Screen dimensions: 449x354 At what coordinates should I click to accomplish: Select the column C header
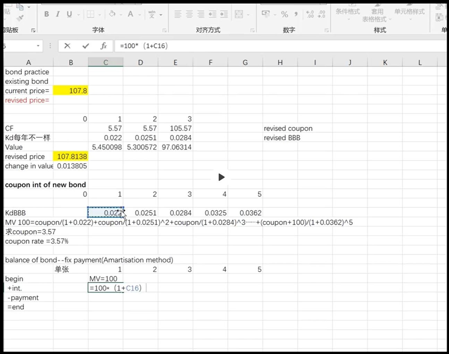(x=106, y=62)
